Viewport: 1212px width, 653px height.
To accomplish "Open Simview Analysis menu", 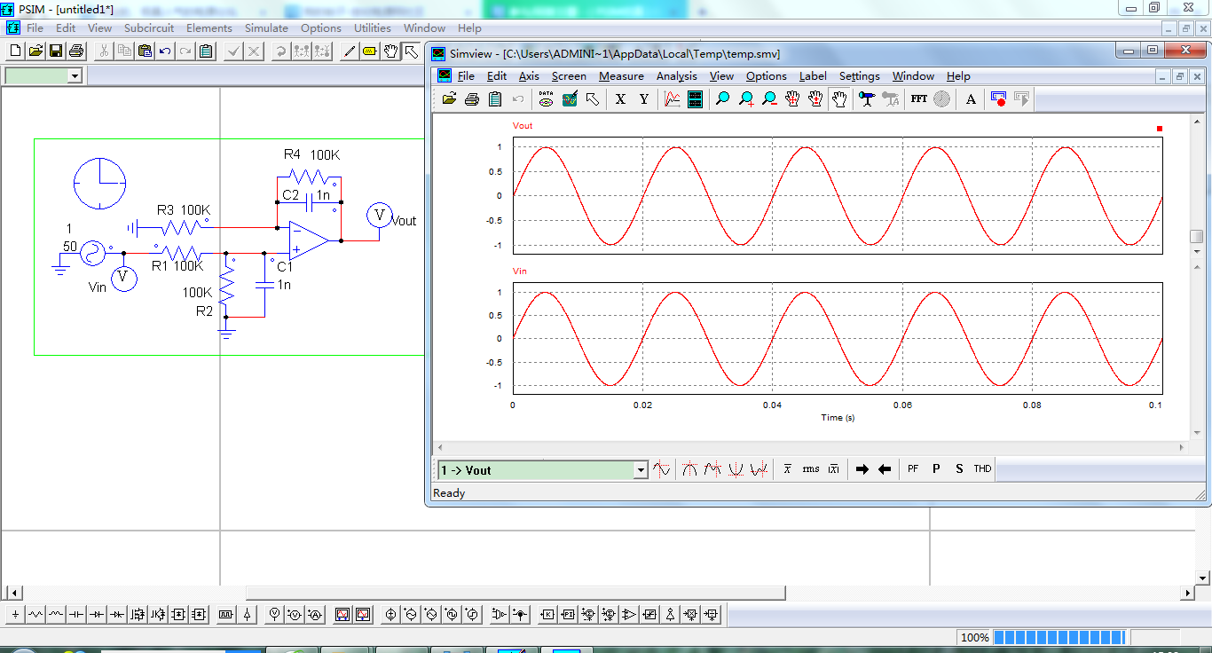I will [x=677, y=76].
